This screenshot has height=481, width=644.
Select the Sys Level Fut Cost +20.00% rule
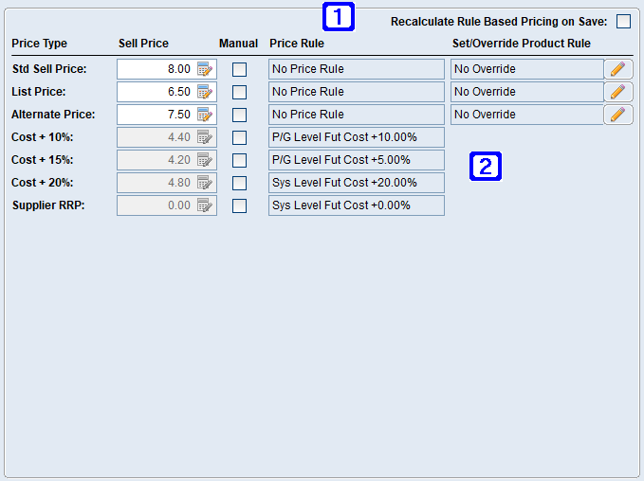coord(356,183)
